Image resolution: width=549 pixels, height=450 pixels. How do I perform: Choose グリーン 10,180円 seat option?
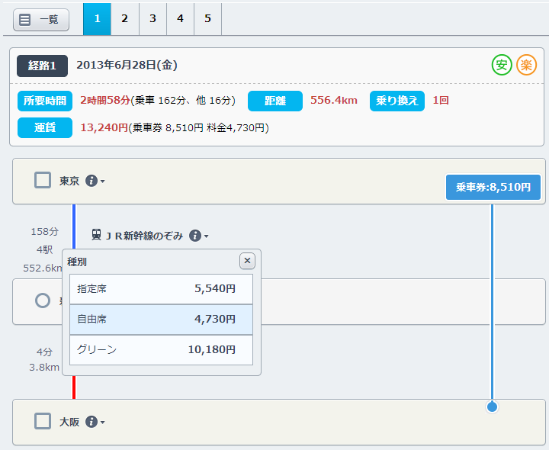[x=161, y=350]
